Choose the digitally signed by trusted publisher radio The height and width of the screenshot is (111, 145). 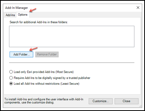coord(11,78)
